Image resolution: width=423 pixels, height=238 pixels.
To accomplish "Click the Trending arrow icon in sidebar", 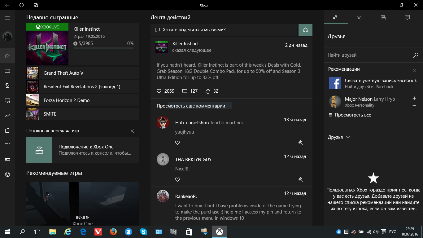I will [7, 115].
